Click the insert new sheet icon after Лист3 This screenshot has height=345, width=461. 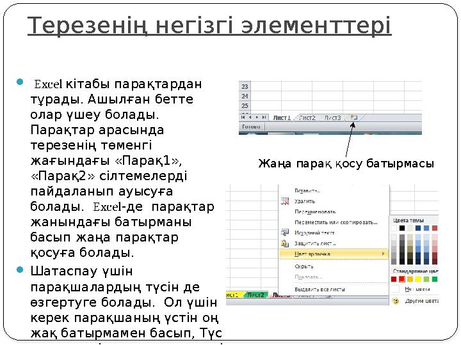(353, 118)
